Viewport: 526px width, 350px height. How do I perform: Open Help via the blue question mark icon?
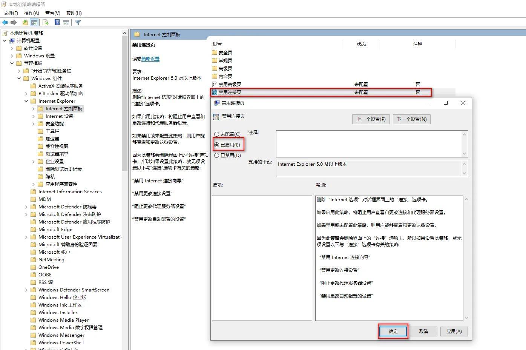pyautogui.click(x=57, y=23)
